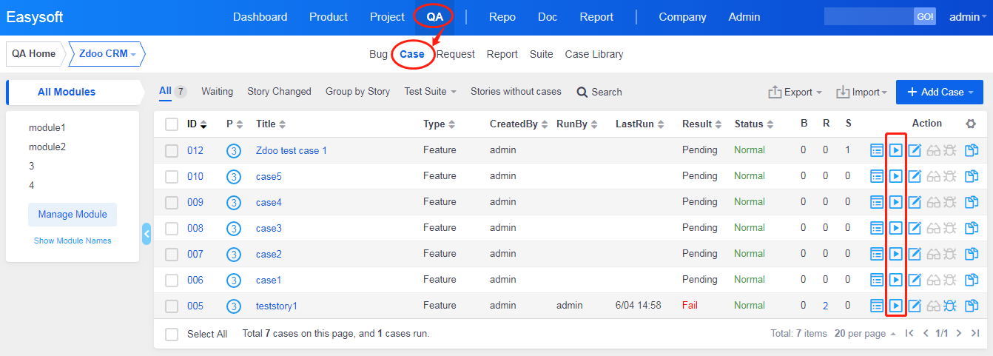This screenshot has height=356, width=993.
Task: Tick the checkbox for case 007
Action: coord(172,255)
